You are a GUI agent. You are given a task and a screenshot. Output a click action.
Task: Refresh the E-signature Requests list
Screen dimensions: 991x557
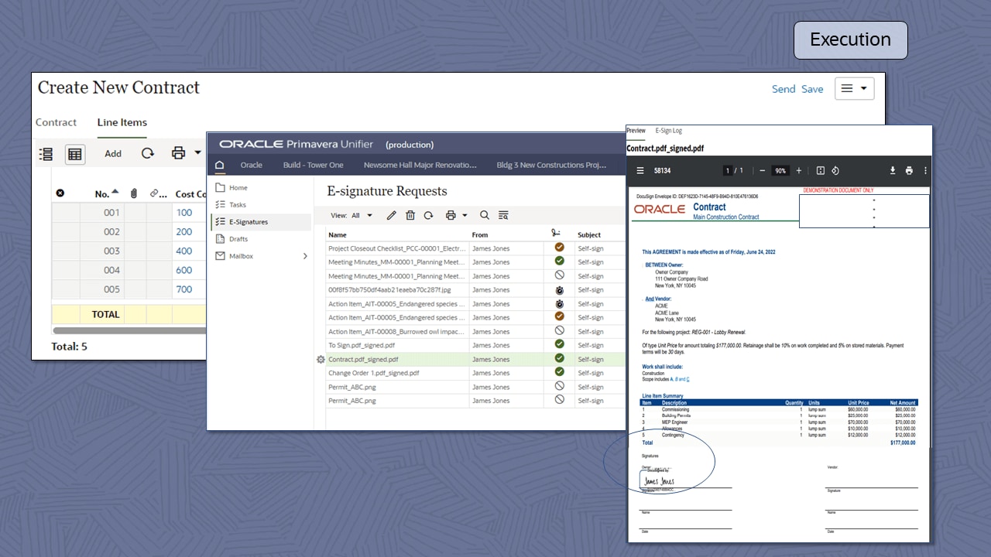(x=428, y=215)
